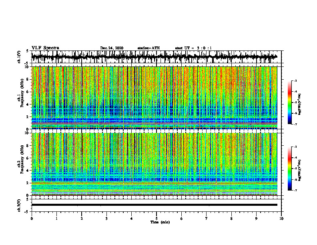Image resolution: width=317 pixels, height=245 pixels.
Task: Click the 'ch.2 Frequency (kHz)' axis label
Action: 20,159
